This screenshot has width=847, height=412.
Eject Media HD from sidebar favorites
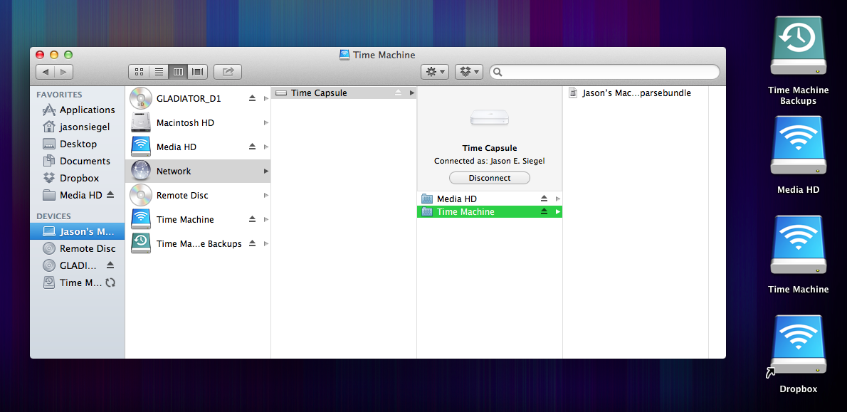tap(110, 195)
